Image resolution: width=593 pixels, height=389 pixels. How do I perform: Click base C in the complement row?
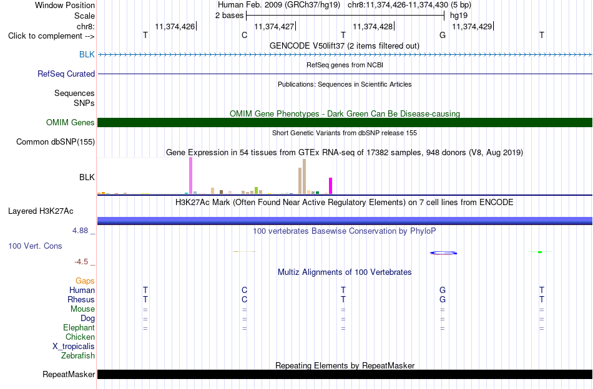pos(244,35)
